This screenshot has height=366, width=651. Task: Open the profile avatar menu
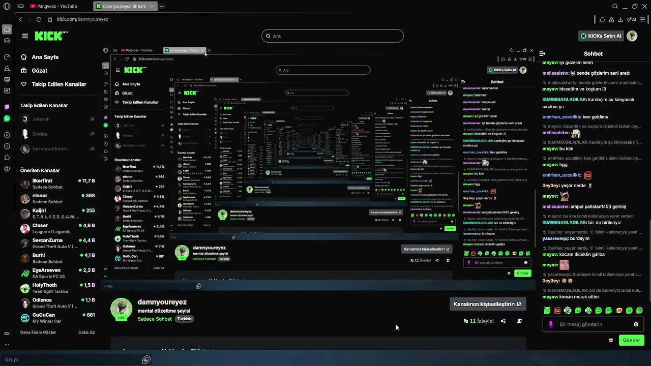click(x=632, y=36)
